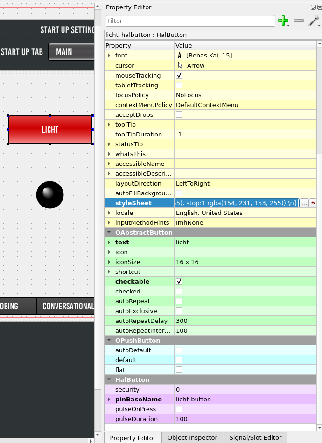
Task: Click the red reset arrow for styleSheet
Action: pos(313,203)
